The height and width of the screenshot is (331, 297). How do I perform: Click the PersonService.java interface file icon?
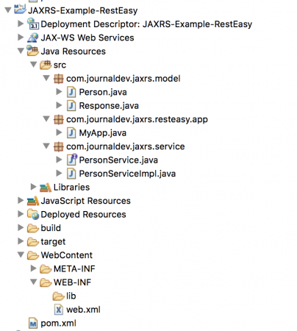[71, 160]
